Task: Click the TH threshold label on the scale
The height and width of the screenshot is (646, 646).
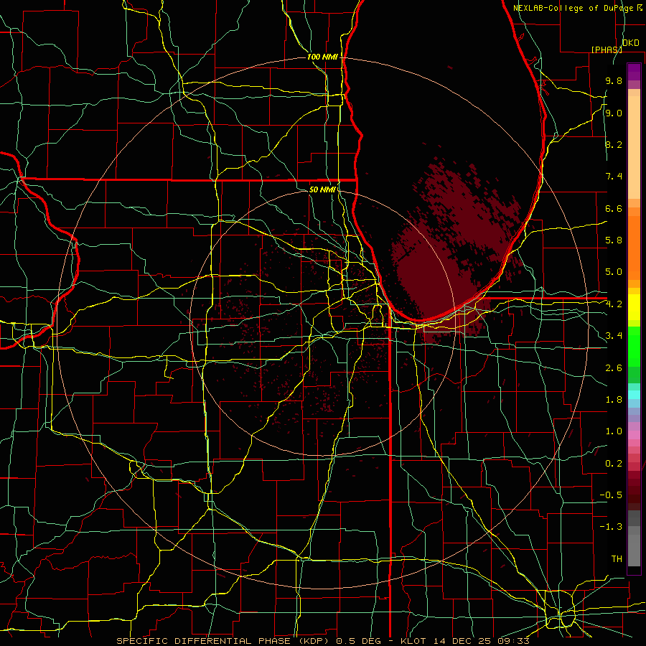Action: click(x=617, y=559)
